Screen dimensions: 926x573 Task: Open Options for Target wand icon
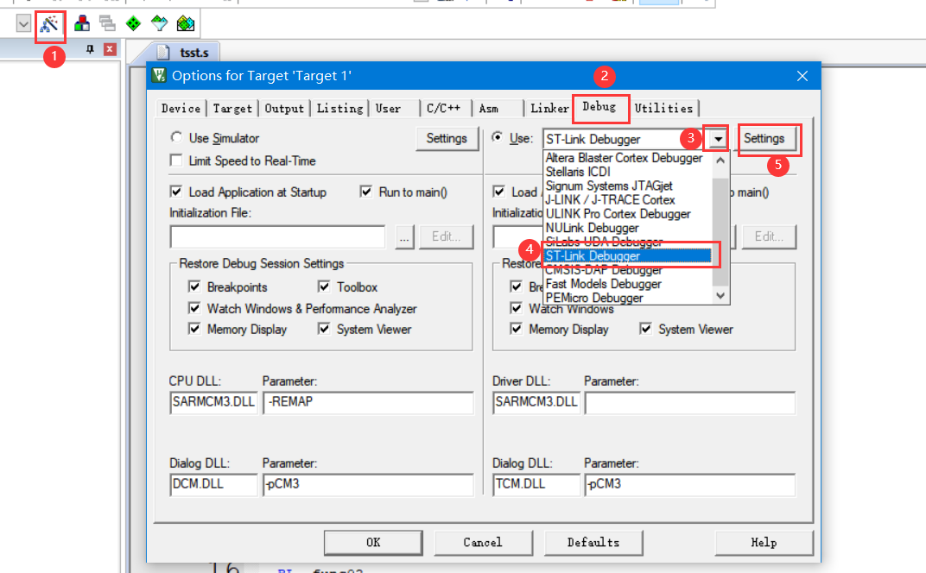click(49, 24)
